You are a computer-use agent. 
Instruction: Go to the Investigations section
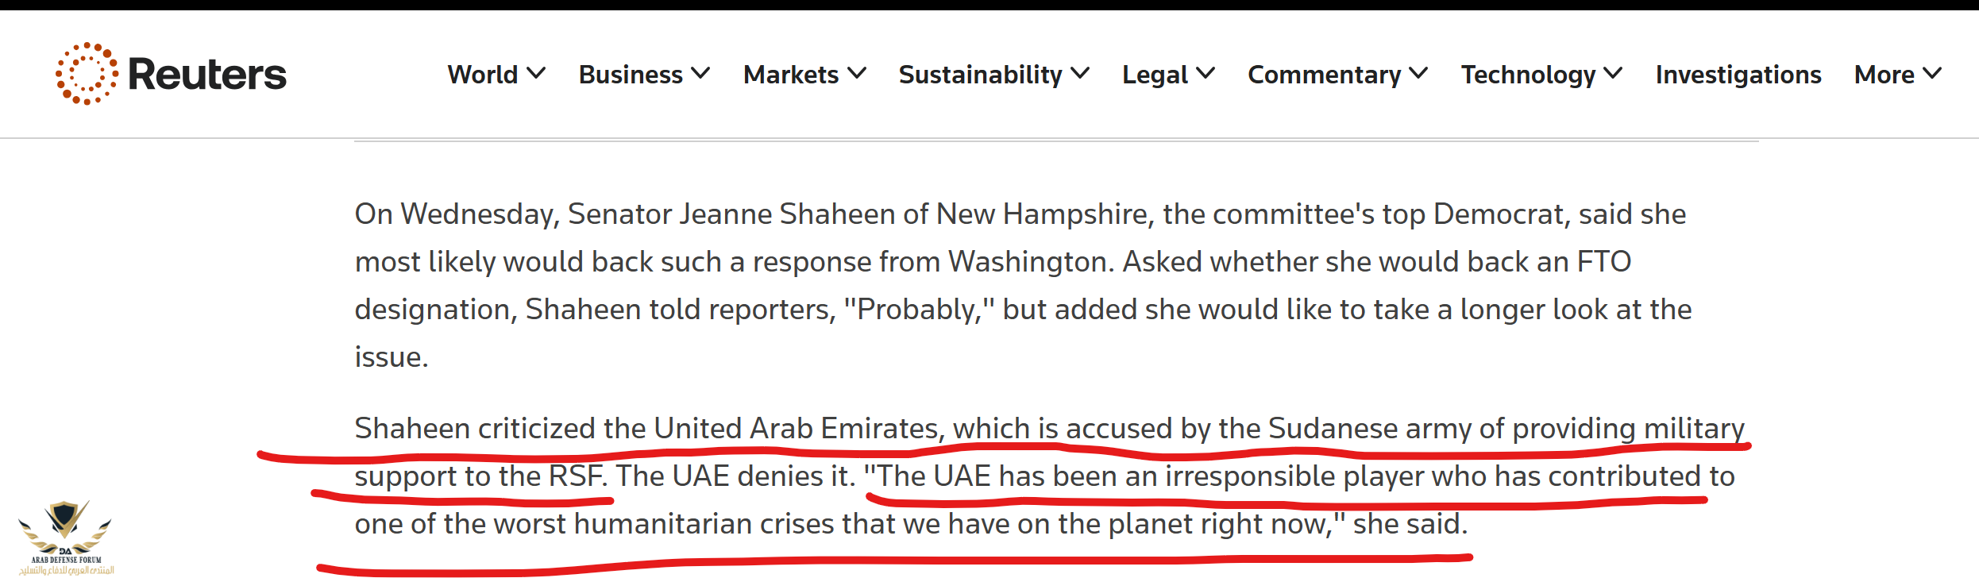coord(1738,75)
